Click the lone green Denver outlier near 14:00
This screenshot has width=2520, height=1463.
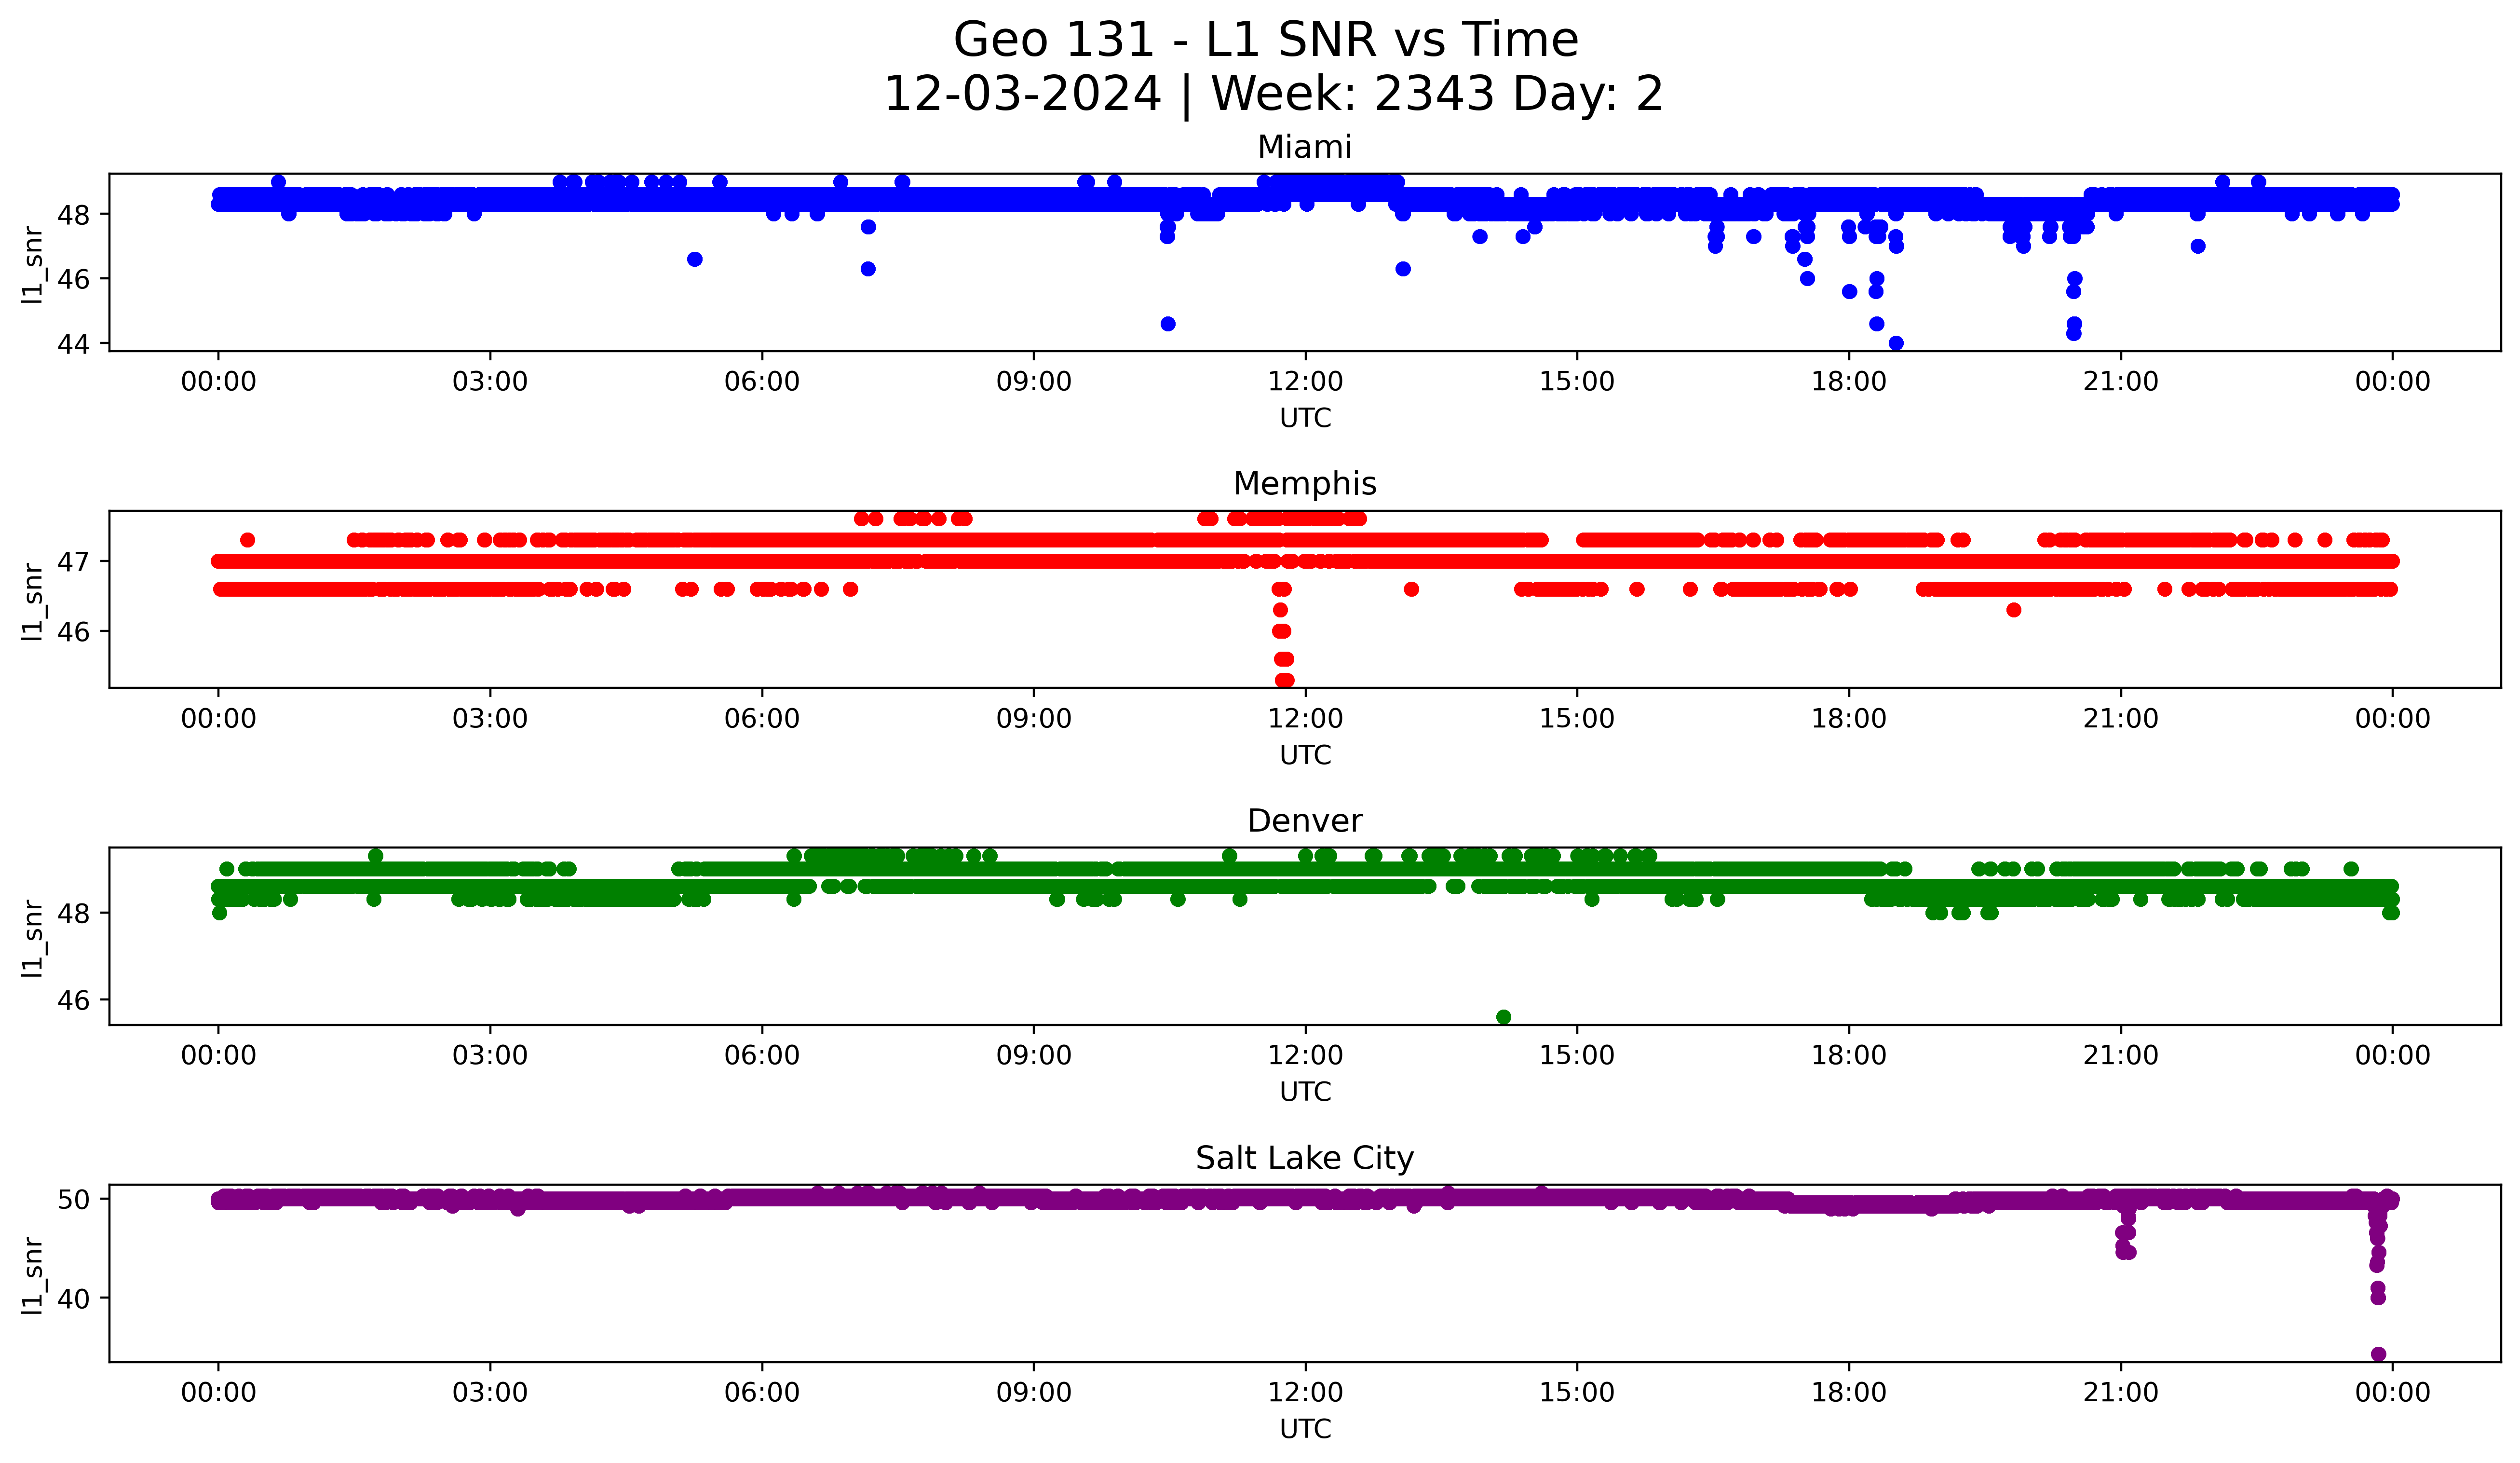tap(1503, 1017)
